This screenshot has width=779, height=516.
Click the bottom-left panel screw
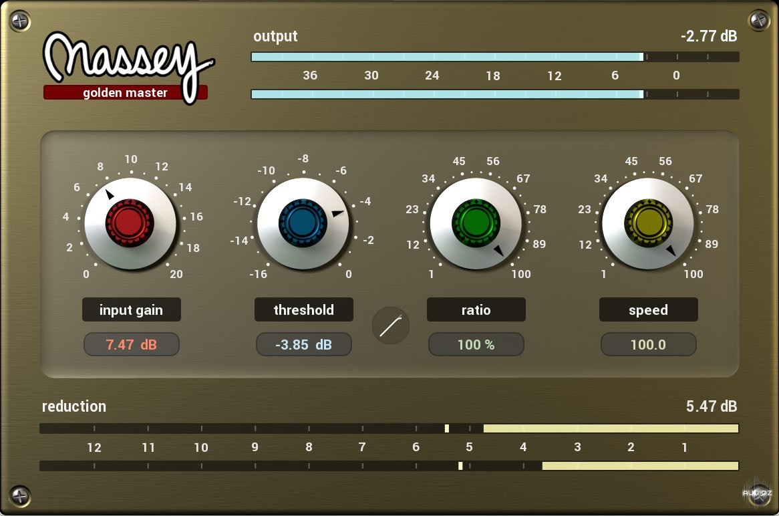coord(20,496)
